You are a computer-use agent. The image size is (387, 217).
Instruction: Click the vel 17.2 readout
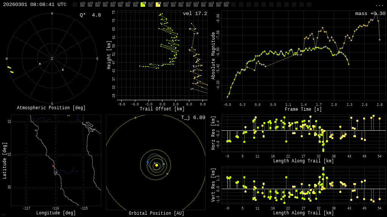coord(195,14)
